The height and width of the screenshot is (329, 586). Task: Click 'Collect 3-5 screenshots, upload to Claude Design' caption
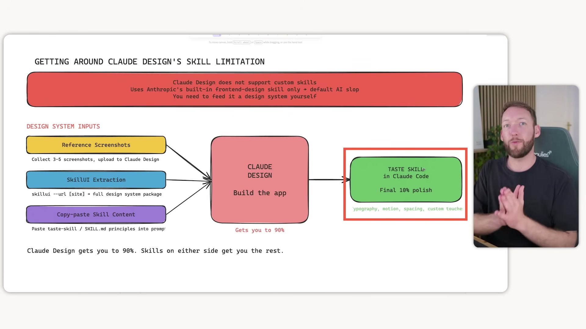click(x=95, y=159)
